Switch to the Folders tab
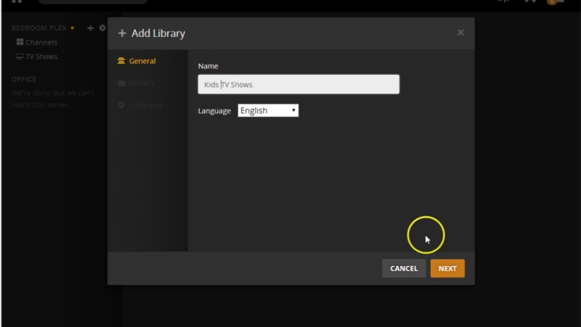The image size is (581, 327). pyautogui.click(x=141, y=84)
